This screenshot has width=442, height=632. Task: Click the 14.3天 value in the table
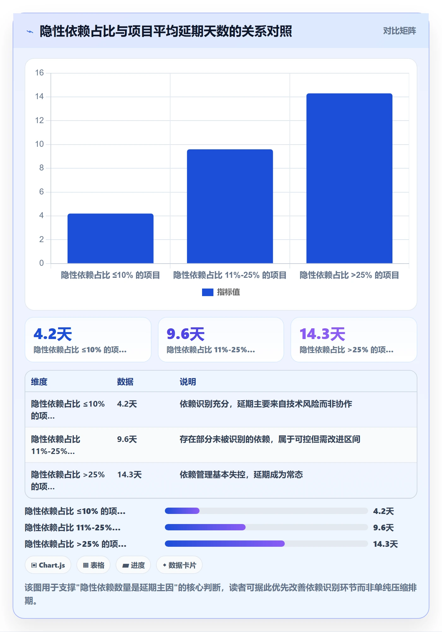(129, 474)
